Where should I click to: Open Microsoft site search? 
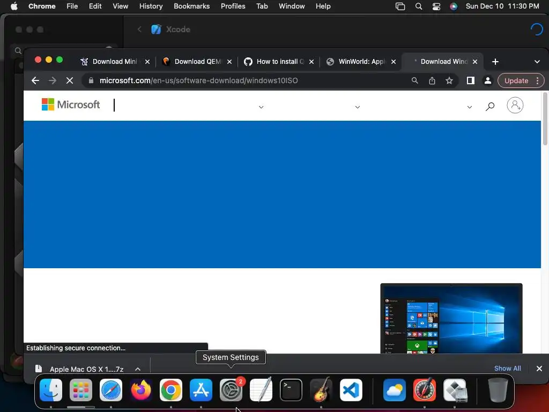coord(490,106)
